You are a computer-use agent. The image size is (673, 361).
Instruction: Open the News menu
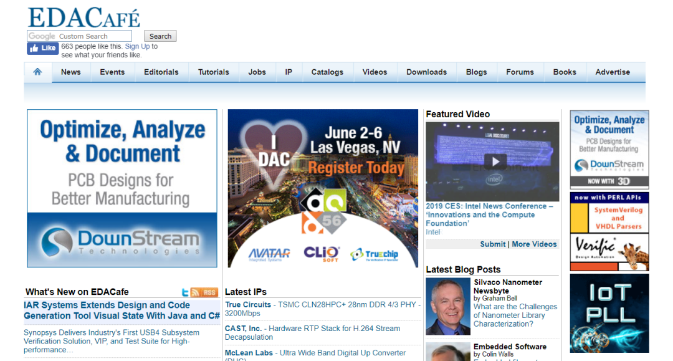(71, 72)
